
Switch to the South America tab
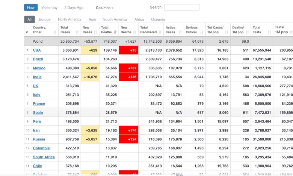tap(115, 19)
